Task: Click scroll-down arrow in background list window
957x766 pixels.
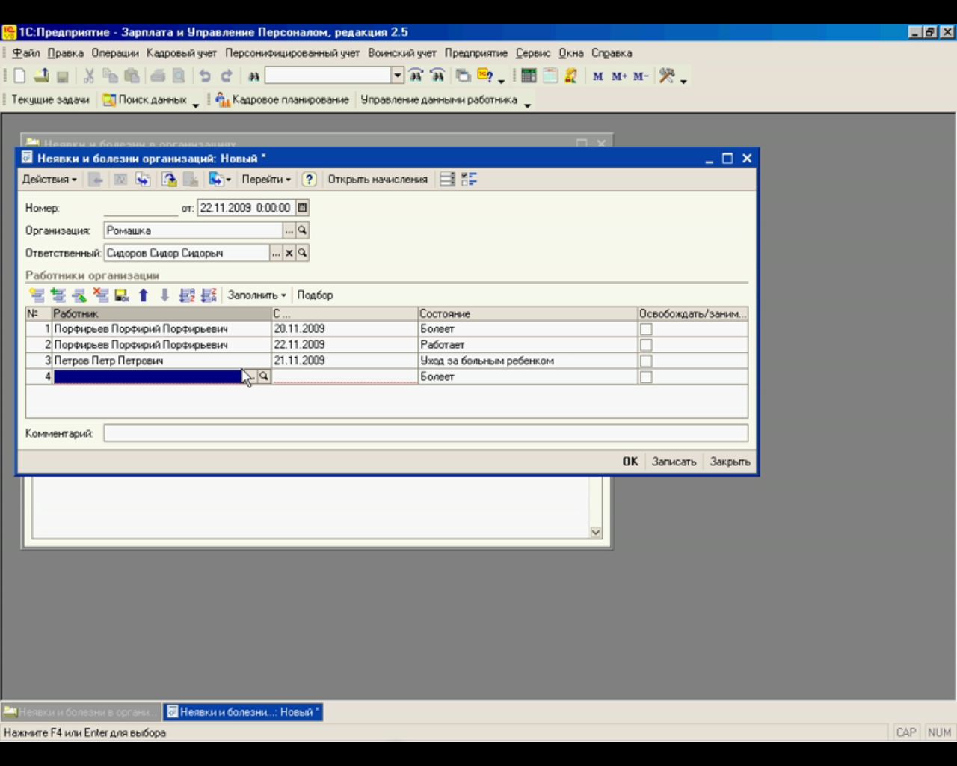Action: (x=596, y=532)
